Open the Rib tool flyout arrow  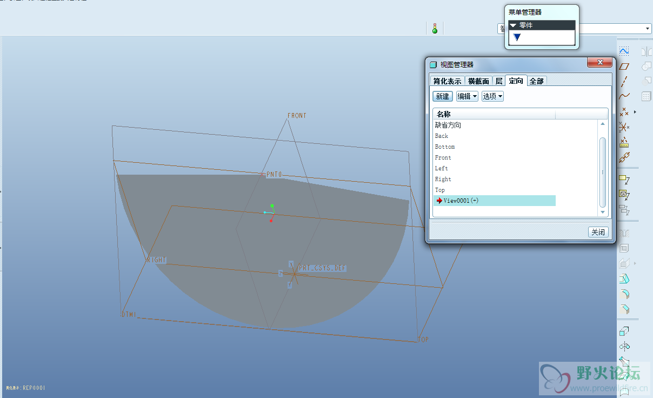click(635, 263)
